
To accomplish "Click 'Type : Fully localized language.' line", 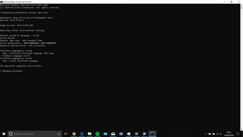I will point(20,61).
